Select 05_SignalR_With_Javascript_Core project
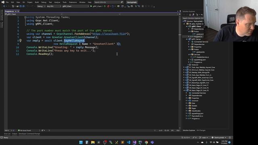This screenshot has width=258, height=145. pos(201,78)
